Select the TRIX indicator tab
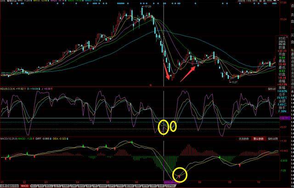Screen dimensions: 294x188 [120, 186]
